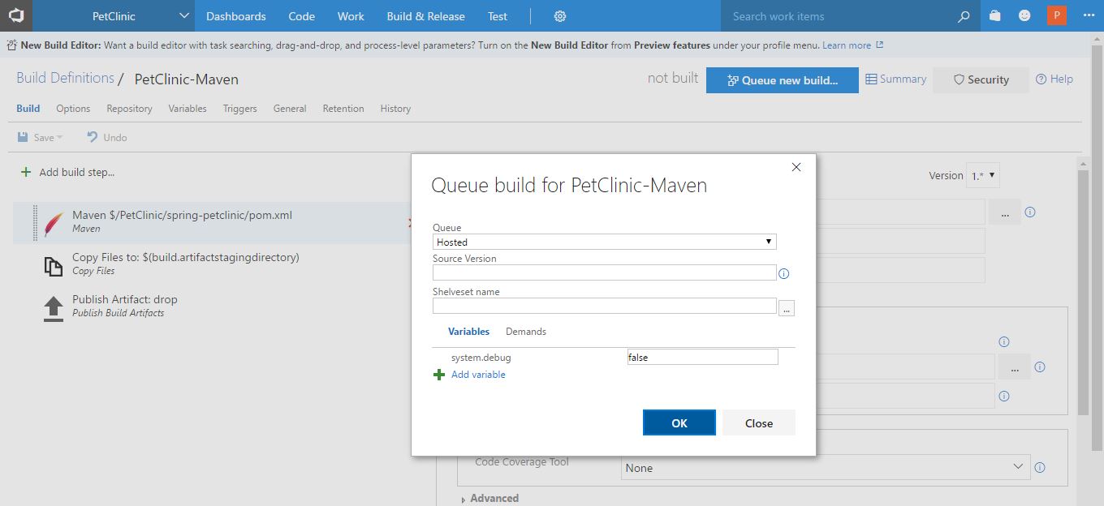The image size is (1104, 506).
Task: Open the Save button dropdown arrow
Action: (x=60, y=138)
